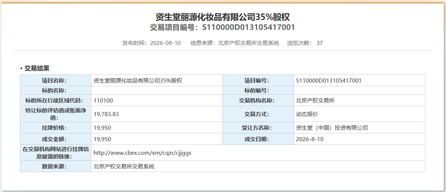
Task: Click the 交易方式 label cell
Action: pyautogui.click(x=258, y=114)
